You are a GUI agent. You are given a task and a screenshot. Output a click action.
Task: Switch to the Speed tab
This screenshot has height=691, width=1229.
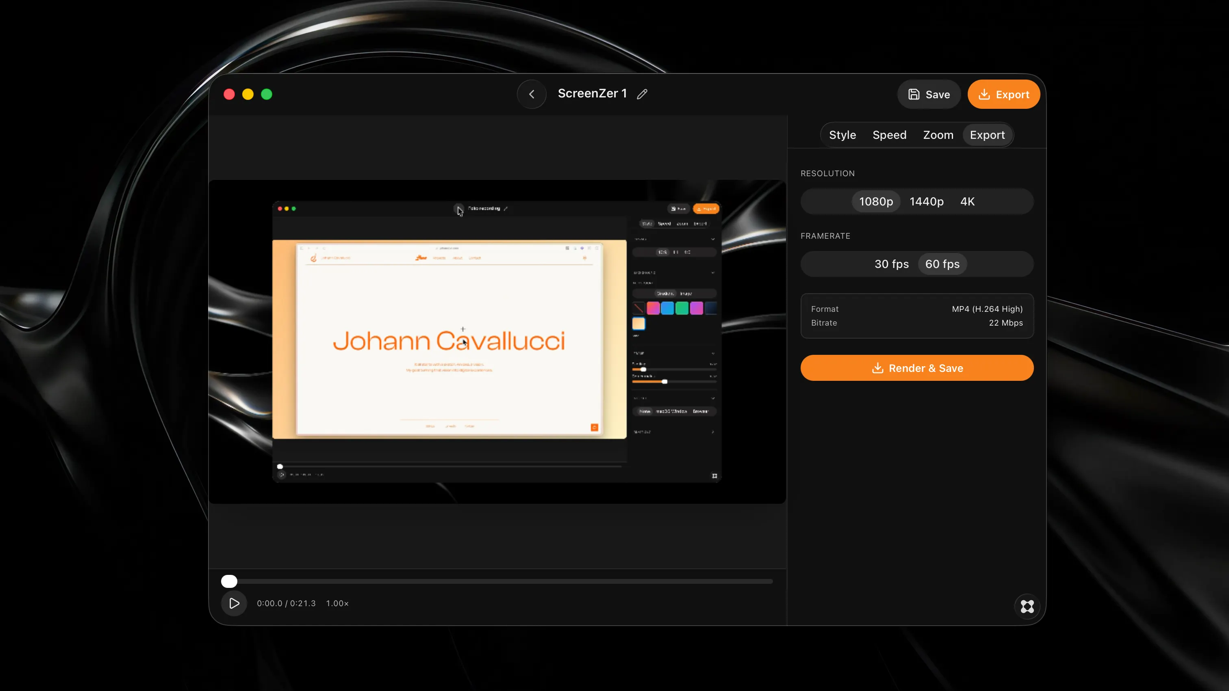[889, 135]
